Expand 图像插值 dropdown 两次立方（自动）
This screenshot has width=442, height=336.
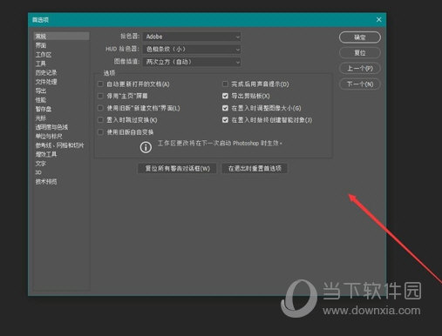pyautogui.click(x=192, y=62)
